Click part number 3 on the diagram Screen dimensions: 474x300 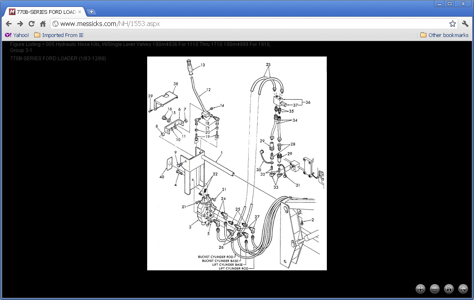(x=190, y=227)
